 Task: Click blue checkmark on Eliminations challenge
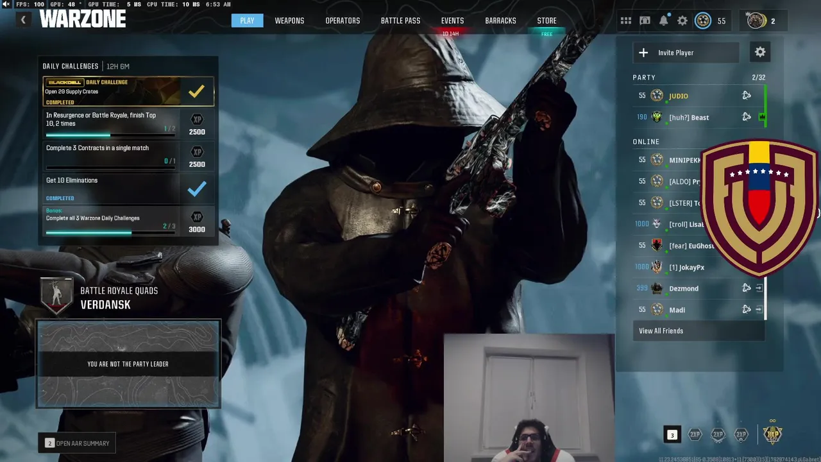click(196, 189)
